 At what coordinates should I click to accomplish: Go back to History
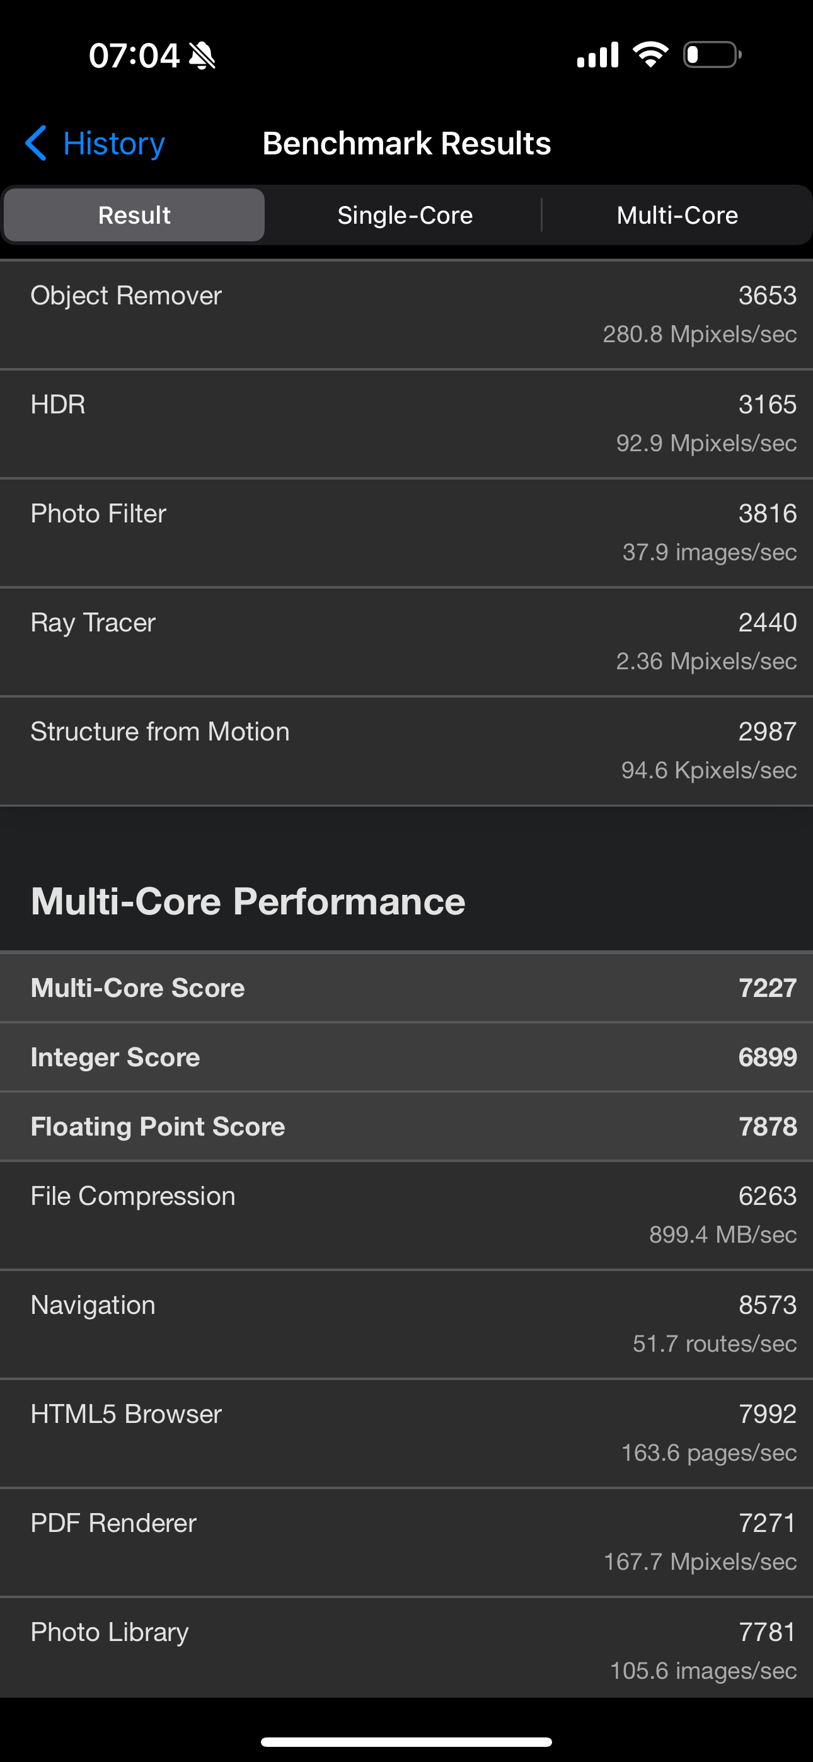click(113, 144)
